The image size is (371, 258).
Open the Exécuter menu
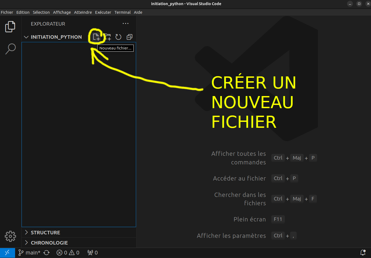[x=103, y=12]
